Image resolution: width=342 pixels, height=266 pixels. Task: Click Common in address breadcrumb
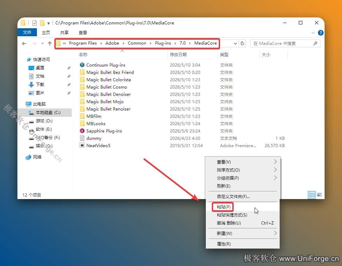point(137,43)
